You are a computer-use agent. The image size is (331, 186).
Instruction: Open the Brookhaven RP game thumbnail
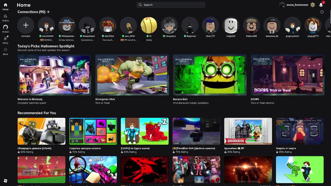(x=248, y=131)
